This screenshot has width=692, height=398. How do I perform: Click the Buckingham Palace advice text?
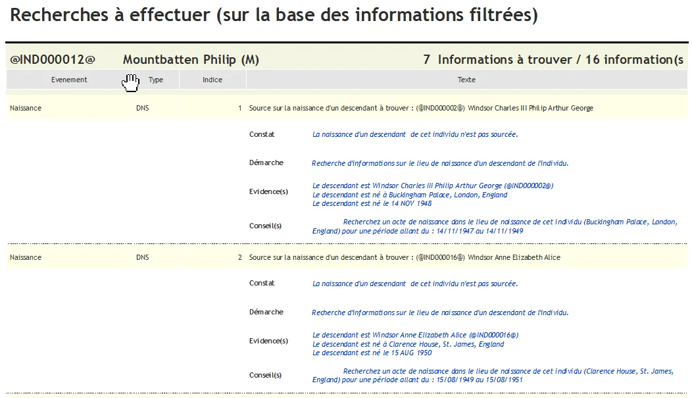(493, 226)
